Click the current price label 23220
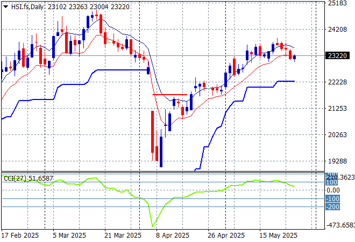Viewport: 355px width, 242px height. [x=337, y=56]
